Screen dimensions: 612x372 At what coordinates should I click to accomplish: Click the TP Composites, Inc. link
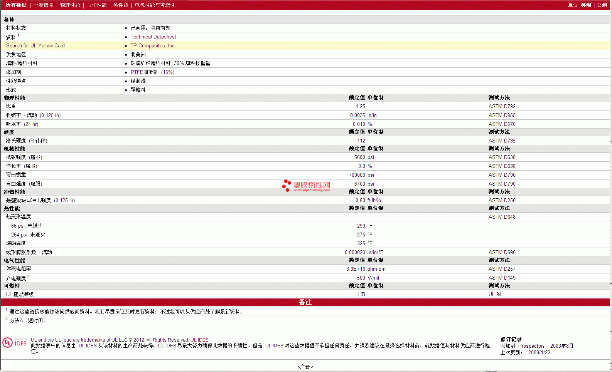click(153, 45)
